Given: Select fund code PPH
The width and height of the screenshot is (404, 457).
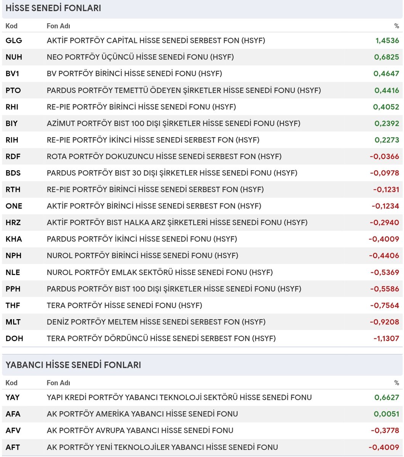Looking at the screenshot, I should 13,289.
